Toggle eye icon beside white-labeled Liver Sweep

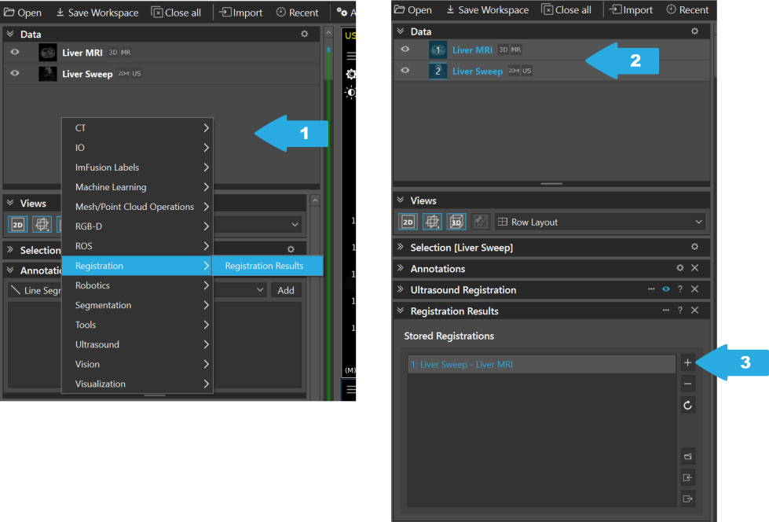(15, 73)
